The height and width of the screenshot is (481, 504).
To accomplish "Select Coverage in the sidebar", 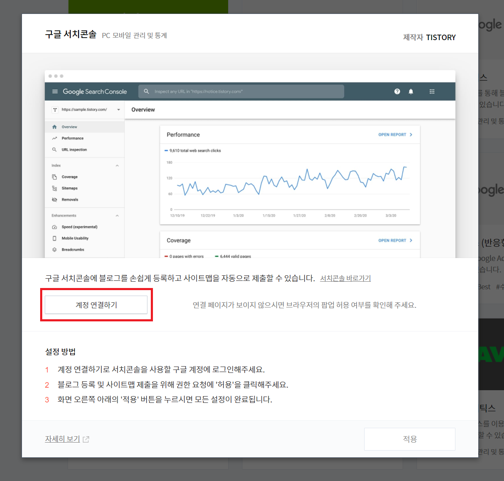I will click(84, 177).
